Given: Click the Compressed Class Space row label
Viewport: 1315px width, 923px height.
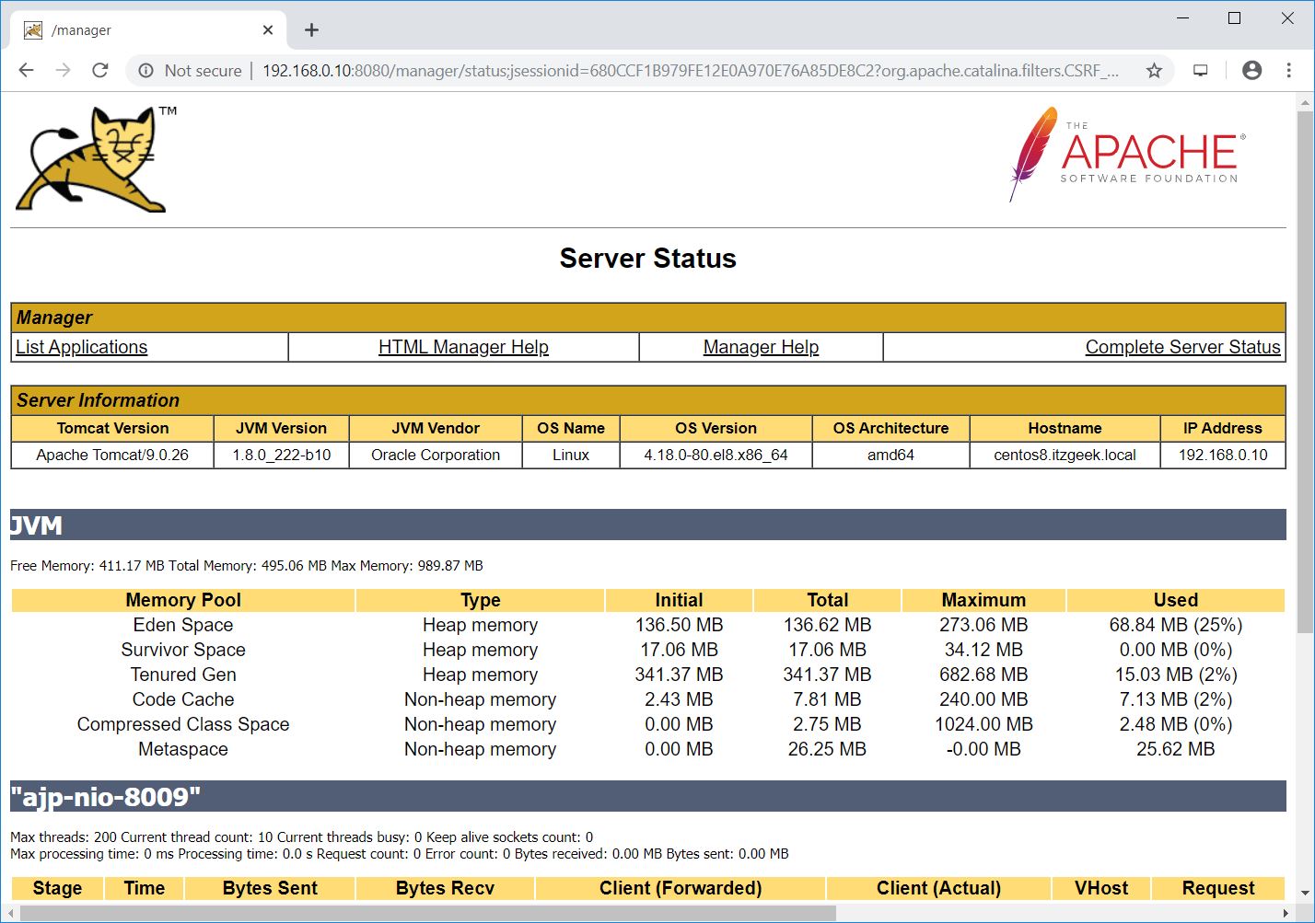Looking at the screenshot, I should (x=183, y=724).
